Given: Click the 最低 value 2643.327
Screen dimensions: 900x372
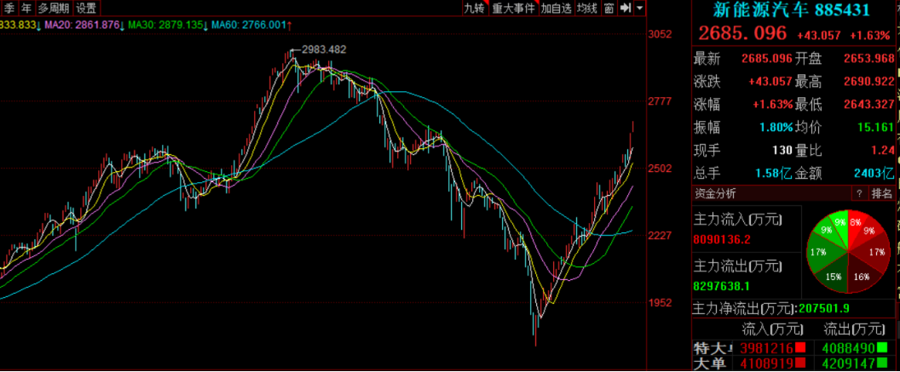Looking at the screenshot, I should (868, 105).
